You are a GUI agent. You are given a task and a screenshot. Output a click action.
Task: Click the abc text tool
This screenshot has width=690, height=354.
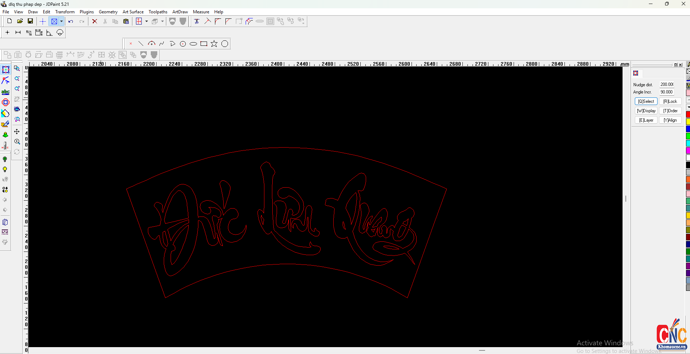click(5, 92)
